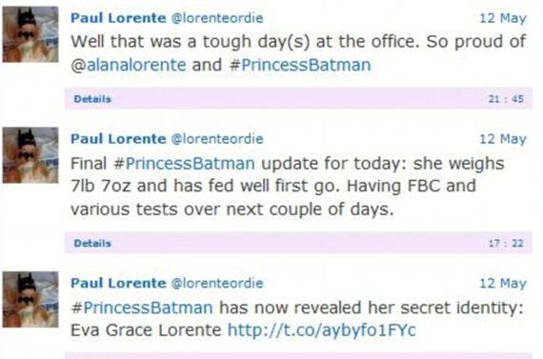Image resolution: width=543 pixels, height=359 pixels.
Task: Click the 21 : 45 timestamp in details bar
Action: click(x=506, y=99)
